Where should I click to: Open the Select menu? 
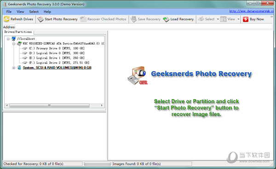coord(34,11)
